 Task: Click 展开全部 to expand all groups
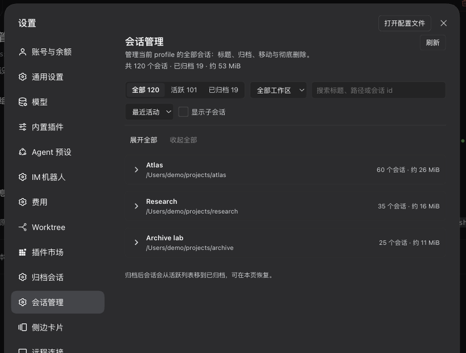click(143, 140)
